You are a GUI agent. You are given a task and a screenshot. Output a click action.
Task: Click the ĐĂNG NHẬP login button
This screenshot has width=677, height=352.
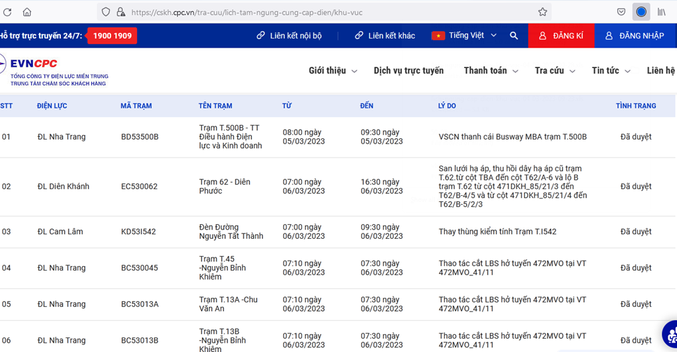(x=635, y=36)
